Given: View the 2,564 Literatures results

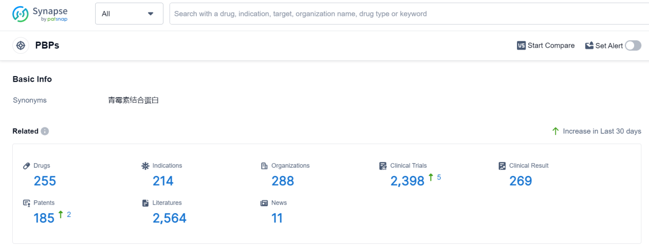Looking at the screenshot, I should 169,218.
